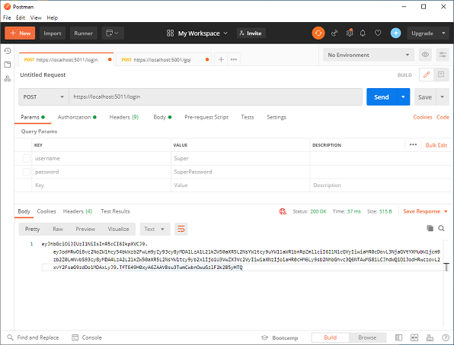454x345 pixels.
Task: Click the environment quick look eye icon
Action: (425, 55)
